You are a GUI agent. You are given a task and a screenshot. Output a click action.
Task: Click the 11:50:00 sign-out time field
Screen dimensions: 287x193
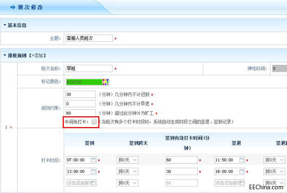(x=230, y=160)
